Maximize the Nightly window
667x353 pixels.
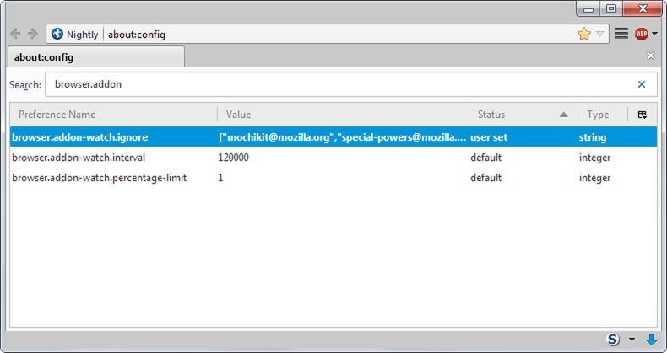tap(610, 9)
